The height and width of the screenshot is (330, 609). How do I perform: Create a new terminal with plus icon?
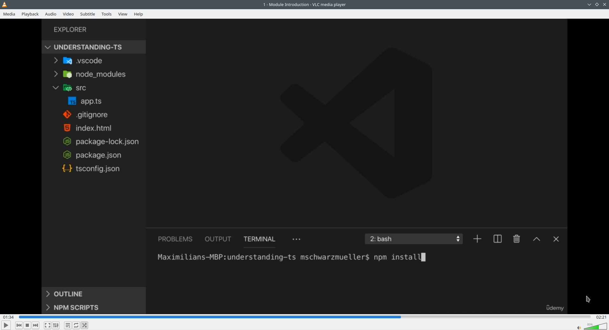tap(477, 239)
